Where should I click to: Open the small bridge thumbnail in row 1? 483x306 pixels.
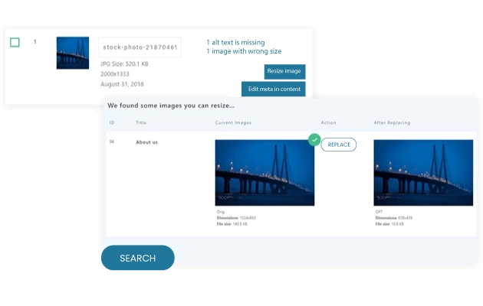coord(73,53)
